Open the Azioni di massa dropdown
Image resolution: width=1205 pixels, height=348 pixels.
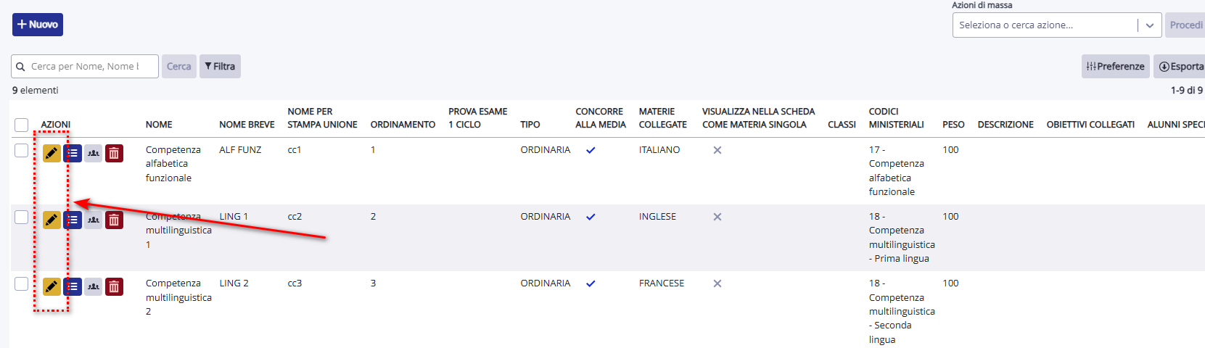tap(1057, 25)
